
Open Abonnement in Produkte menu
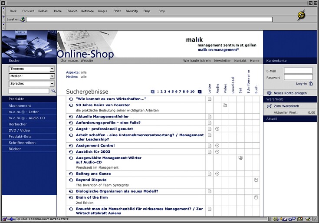tap(20, 106)
